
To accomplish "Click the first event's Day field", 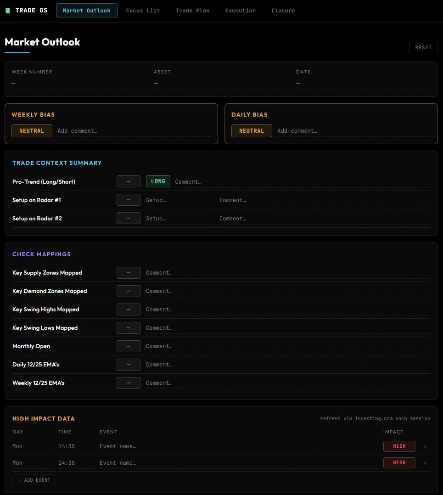I will pyautogui.click(x=33, y=446).
